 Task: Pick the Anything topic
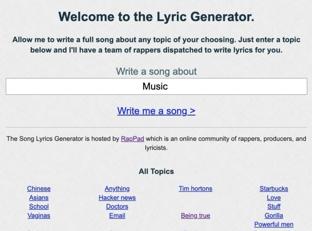[x=117, y=189]
